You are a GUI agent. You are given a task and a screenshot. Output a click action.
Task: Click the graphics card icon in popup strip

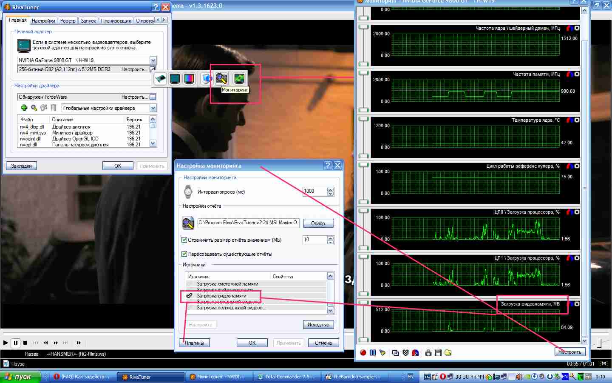[x=160, y=78]
